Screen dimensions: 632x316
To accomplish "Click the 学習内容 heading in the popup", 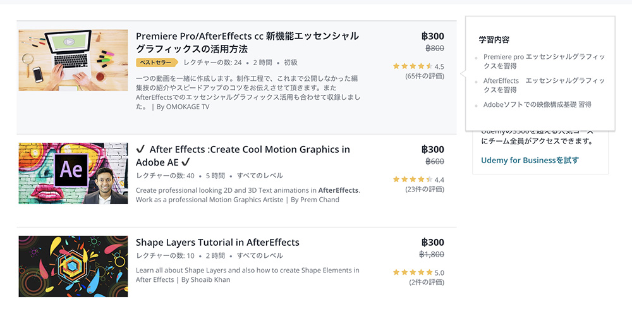I will pyautogui.click(x=494, y=40).
